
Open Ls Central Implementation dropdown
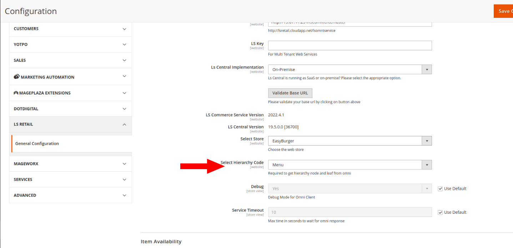(x=350, y=70)
